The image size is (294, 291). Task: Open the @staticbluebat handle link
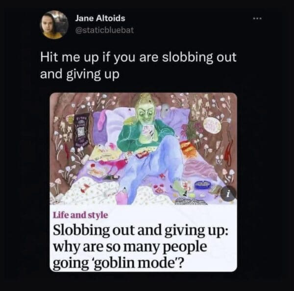tap(104, 30)
